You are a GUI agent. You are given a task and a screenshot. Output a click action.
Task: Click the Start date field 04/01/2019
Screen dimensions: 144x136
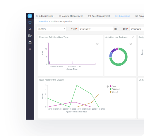pyautogui.click(x=96, y=29)
